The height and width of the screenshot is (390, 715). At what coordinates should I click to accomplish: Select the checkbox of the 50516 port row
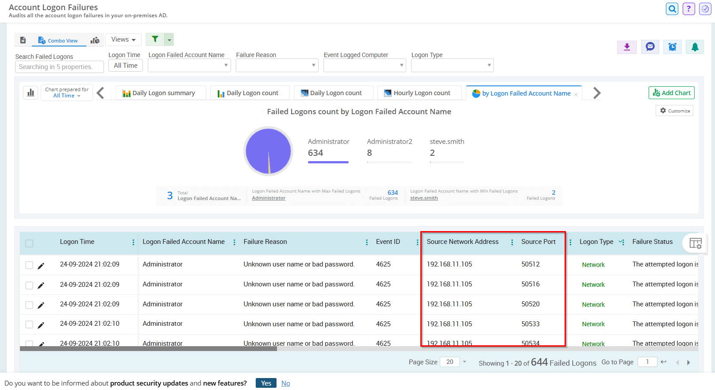tap(29, 286)
